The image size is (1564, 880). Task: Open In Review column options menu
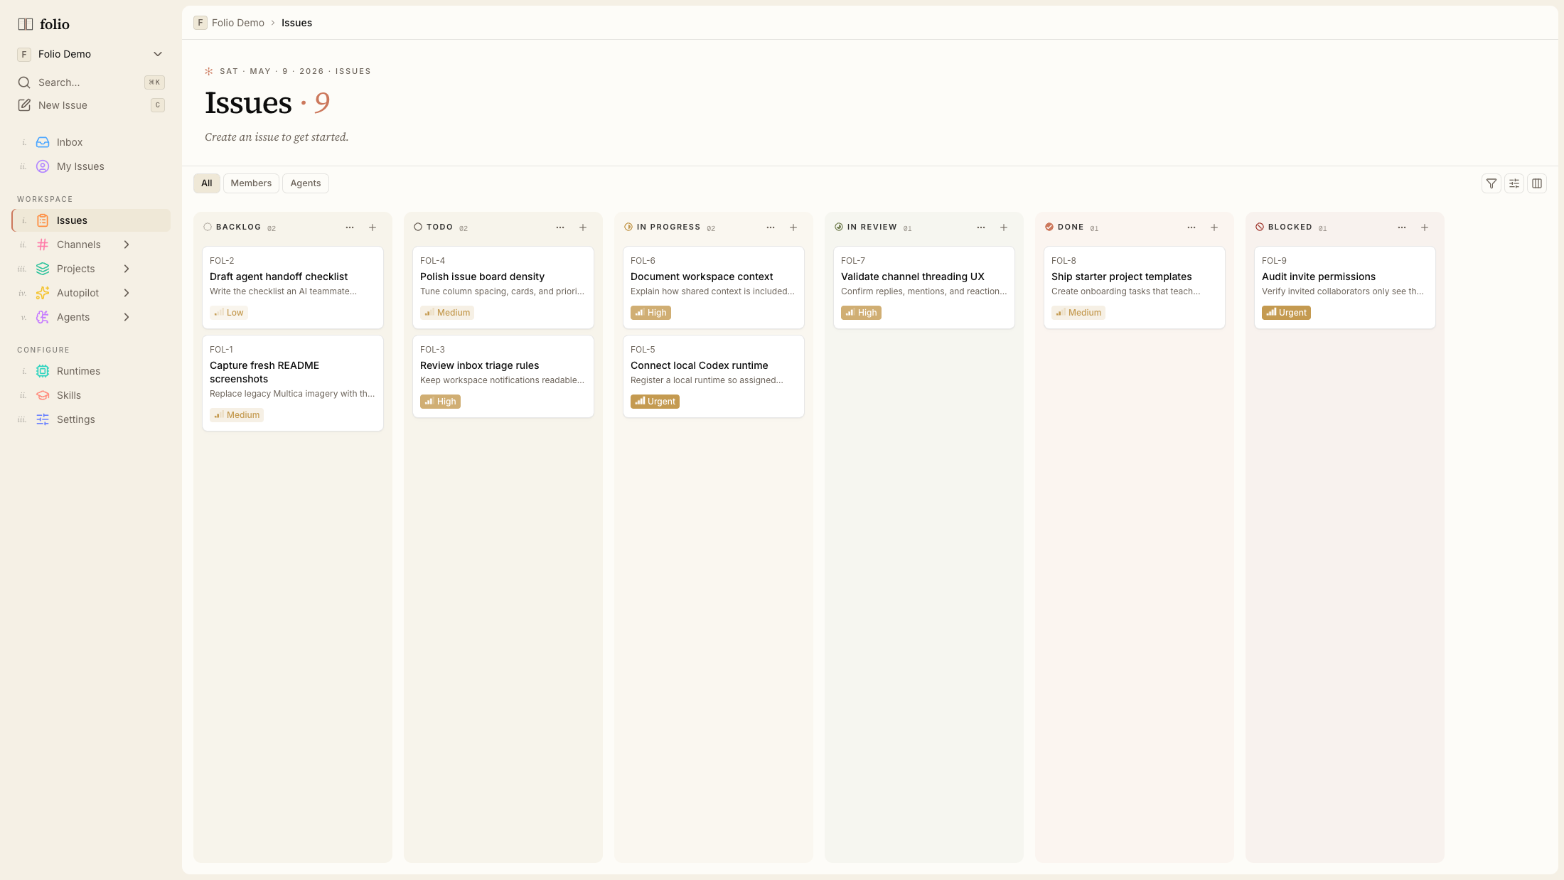(x=981, y=227)
